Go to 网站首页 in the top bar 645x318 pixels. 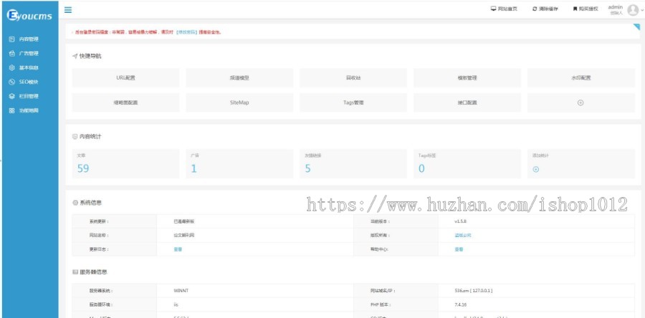pyautogui.click(x=507, y=9)
